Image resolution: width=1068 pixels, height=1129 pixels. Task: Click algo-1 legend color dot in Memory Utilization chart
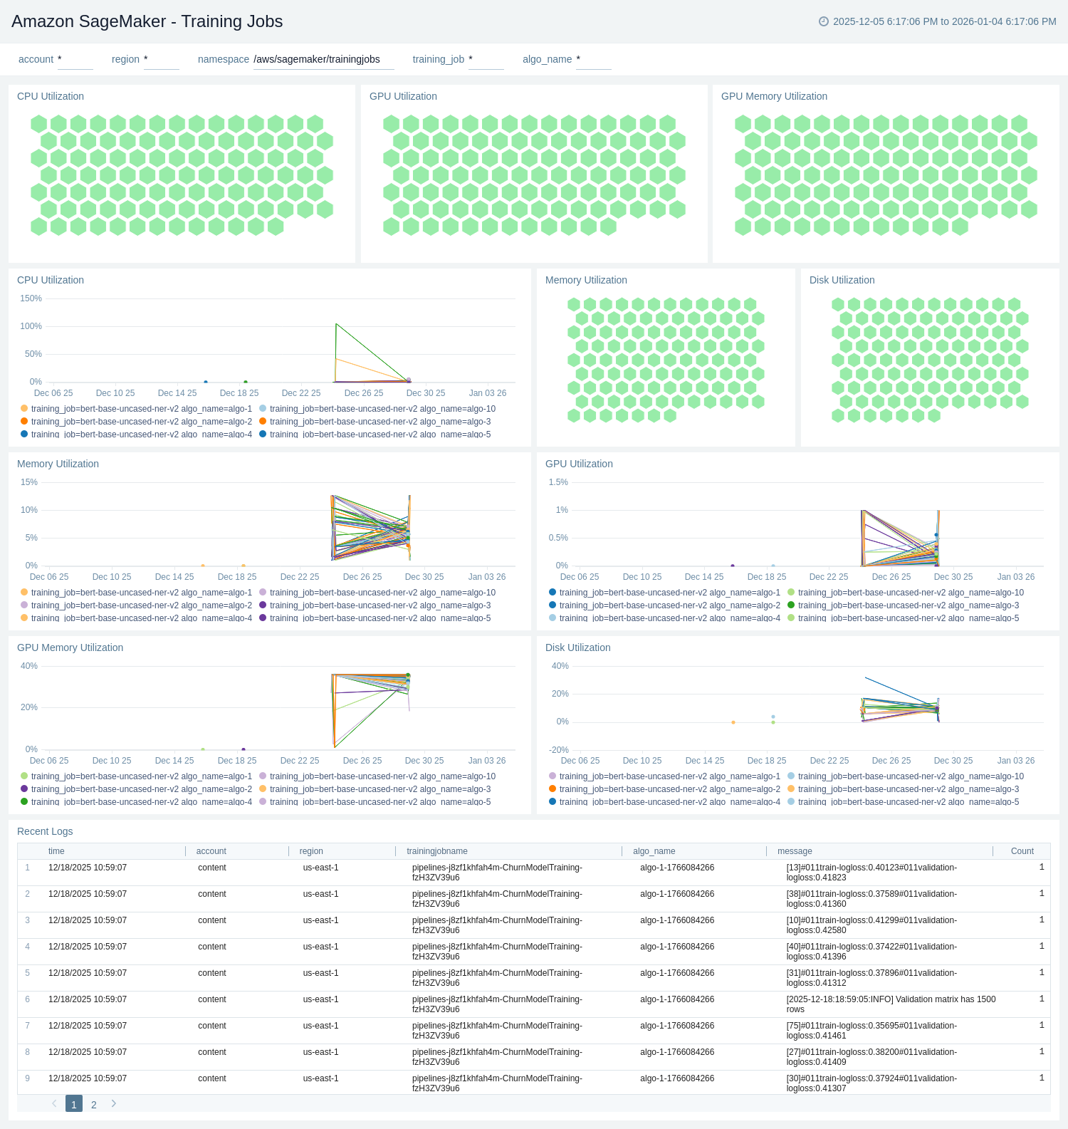tap(24, 593)
